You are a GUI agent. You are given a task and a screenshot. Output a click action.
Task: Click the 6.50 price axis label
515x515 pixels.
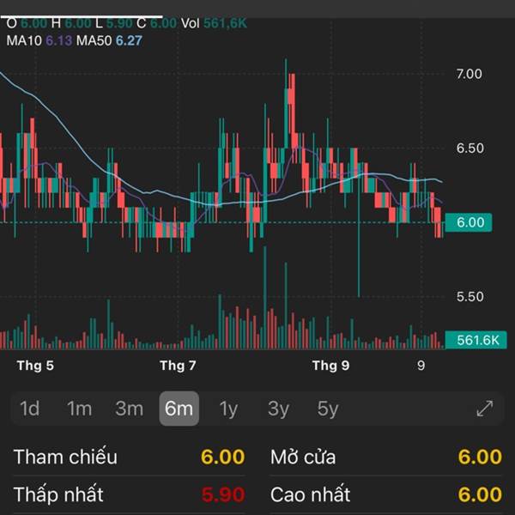click(x=470, y=148)
